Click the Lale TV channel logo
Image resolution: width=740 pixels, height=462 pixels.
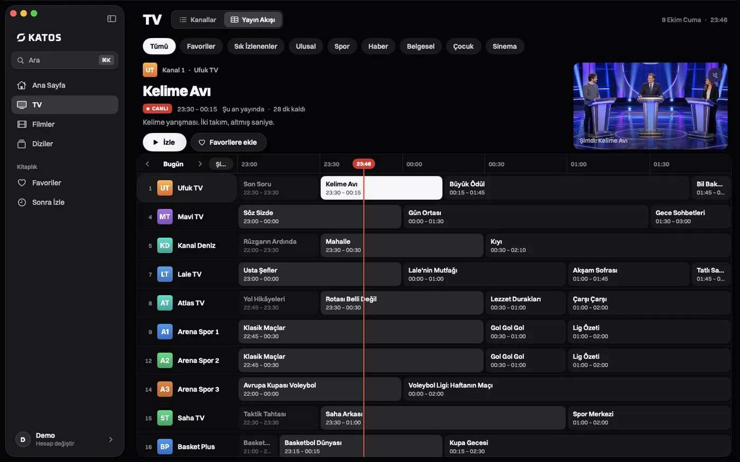click(x=165, y=274)
